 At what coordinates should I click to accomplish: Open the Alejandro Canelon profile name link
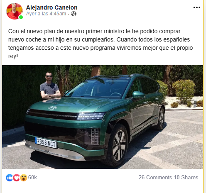click(x=51, y=7)
